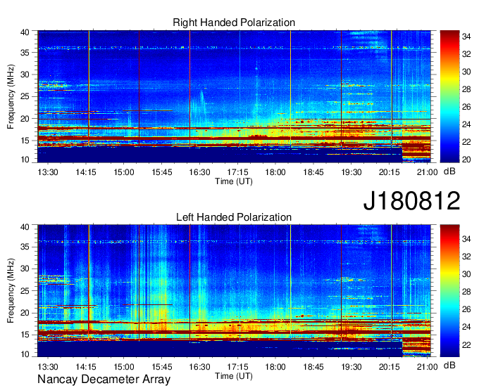The image size is (479, 388).
Task: Click inside the Left Handed Polarization spectrogram
Action: click(x=234, y=291)
